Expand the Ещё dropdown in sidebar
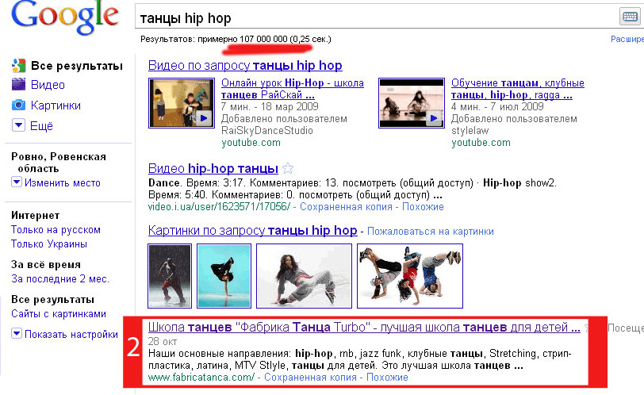The height and width of the screenshot is (395, 644). [x=18, y=125]
